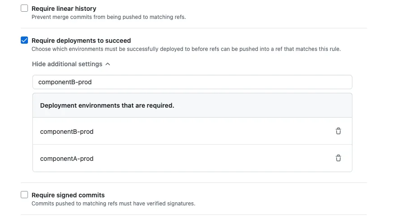397x223 pixels.
Task: Click the Prevent merge commits description text
Action: point(109,17)
